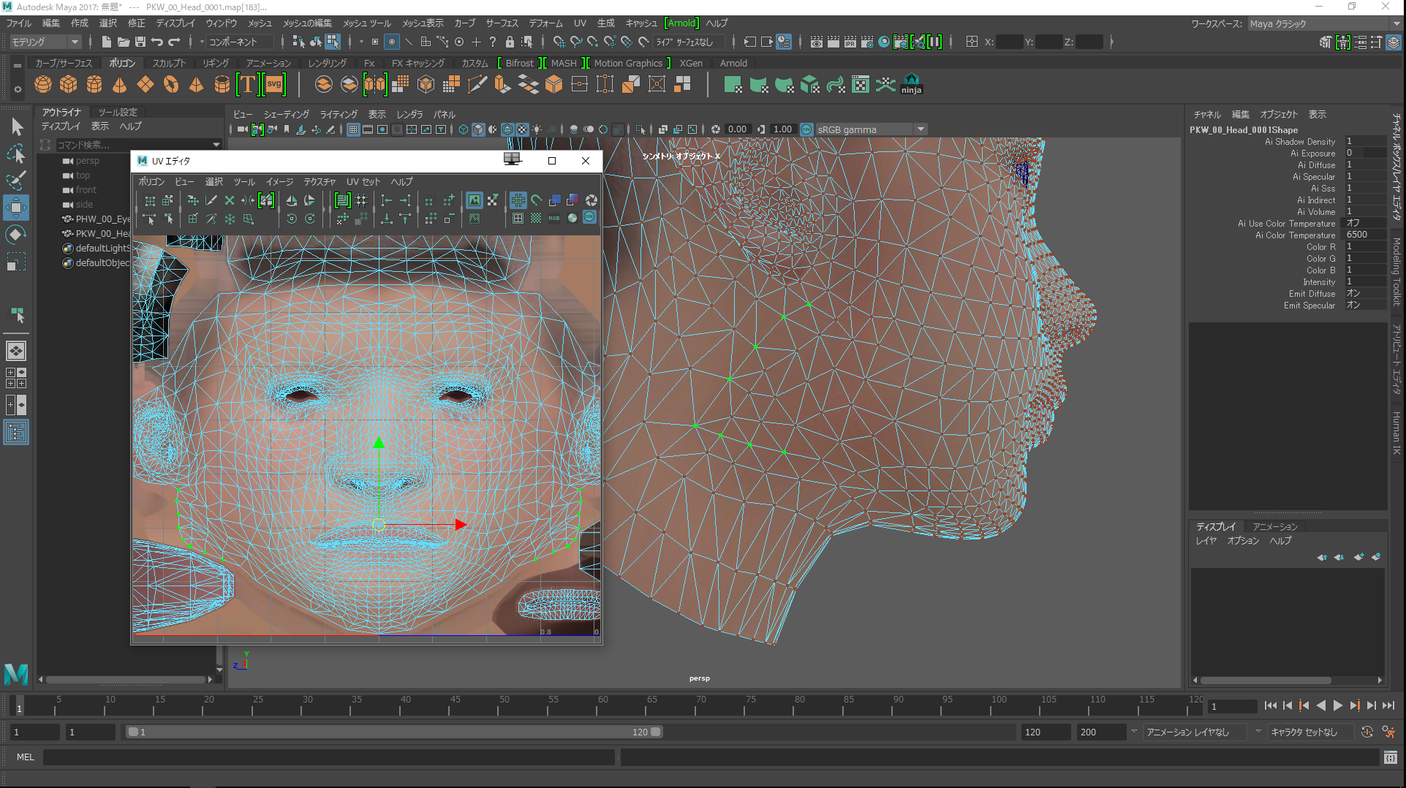Viewport: 1406px width, 788px height.
Task: Create a polygon cube from shelf
Action: tap(68, 85)
